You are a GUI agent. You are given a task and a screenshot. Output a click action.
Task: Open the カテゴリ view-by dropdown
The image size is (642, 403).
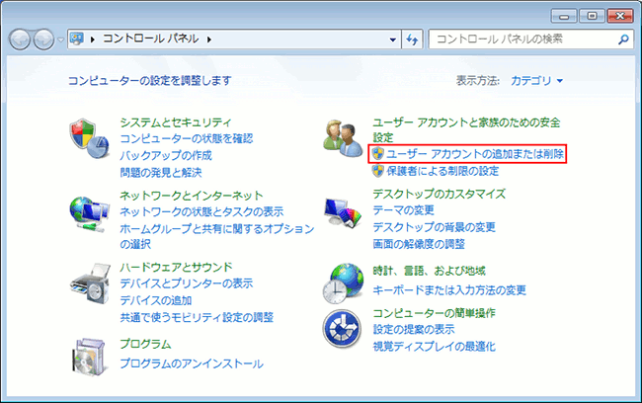coord(538,80)
